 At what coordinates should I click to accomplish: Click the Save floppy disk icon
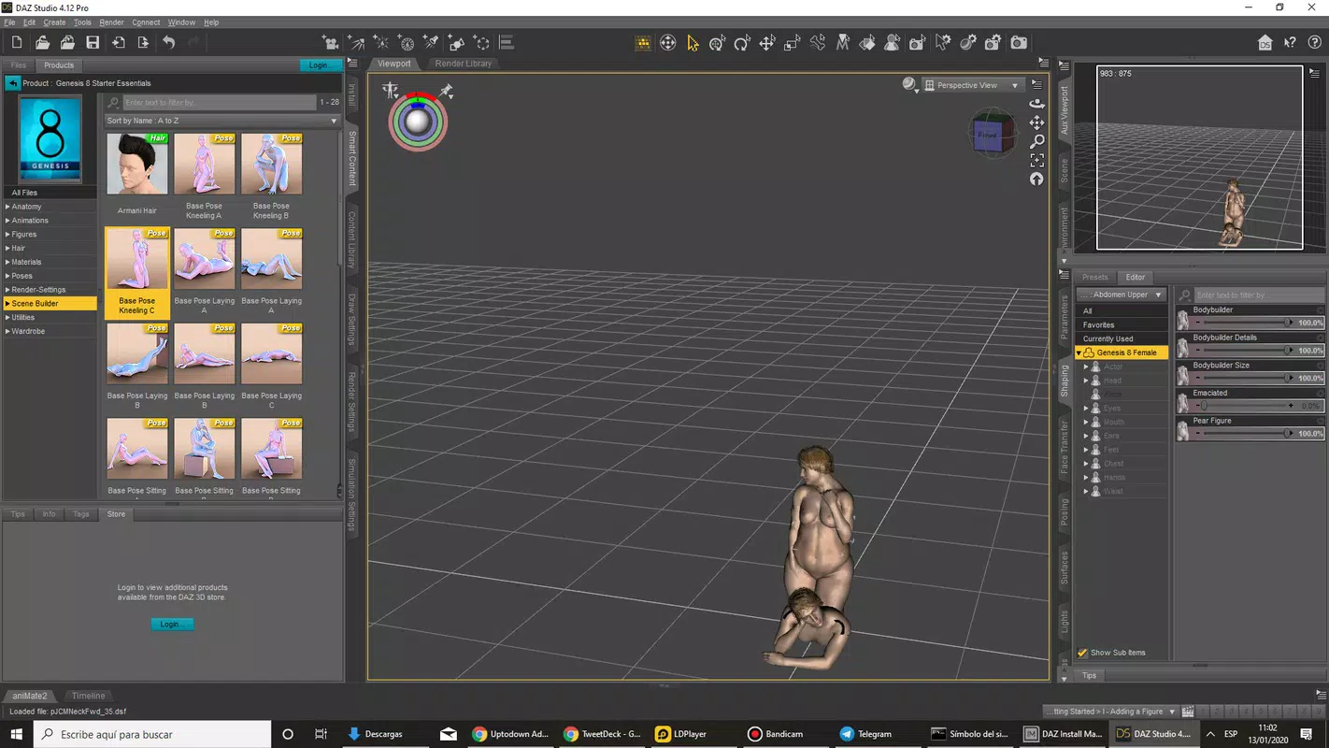[93, 42]
